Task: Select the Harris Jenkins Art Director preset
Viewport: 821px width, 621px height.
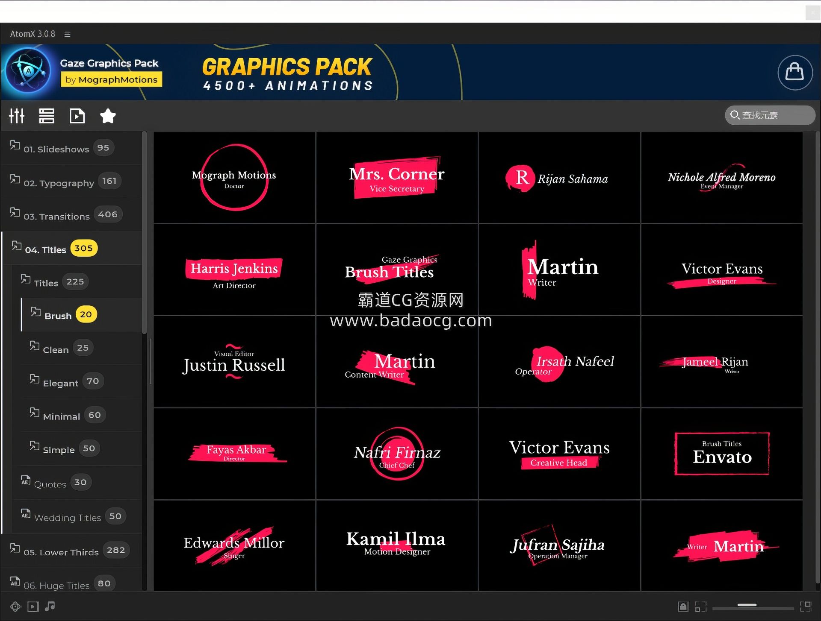Action: pyautogui.click(x=234, y=269)
